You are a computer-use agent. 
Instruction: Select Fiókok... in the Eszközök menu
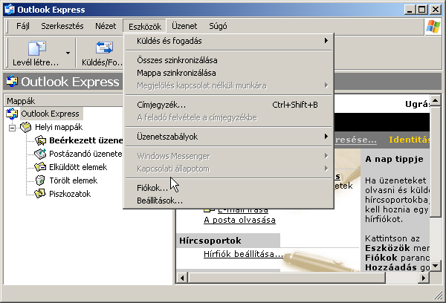coord(228,188)
